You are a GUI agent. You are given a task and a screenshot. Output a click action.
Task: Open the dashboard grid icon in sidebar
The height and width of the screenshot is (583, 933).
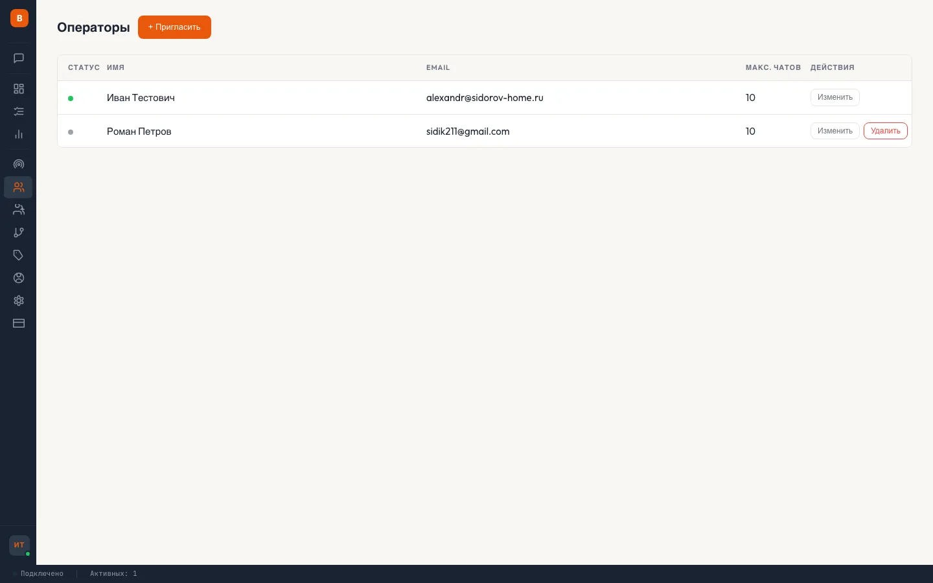(19, 89)
